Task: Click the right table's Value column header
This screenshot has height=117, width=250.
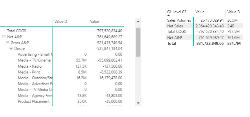Action: [200, 12]
